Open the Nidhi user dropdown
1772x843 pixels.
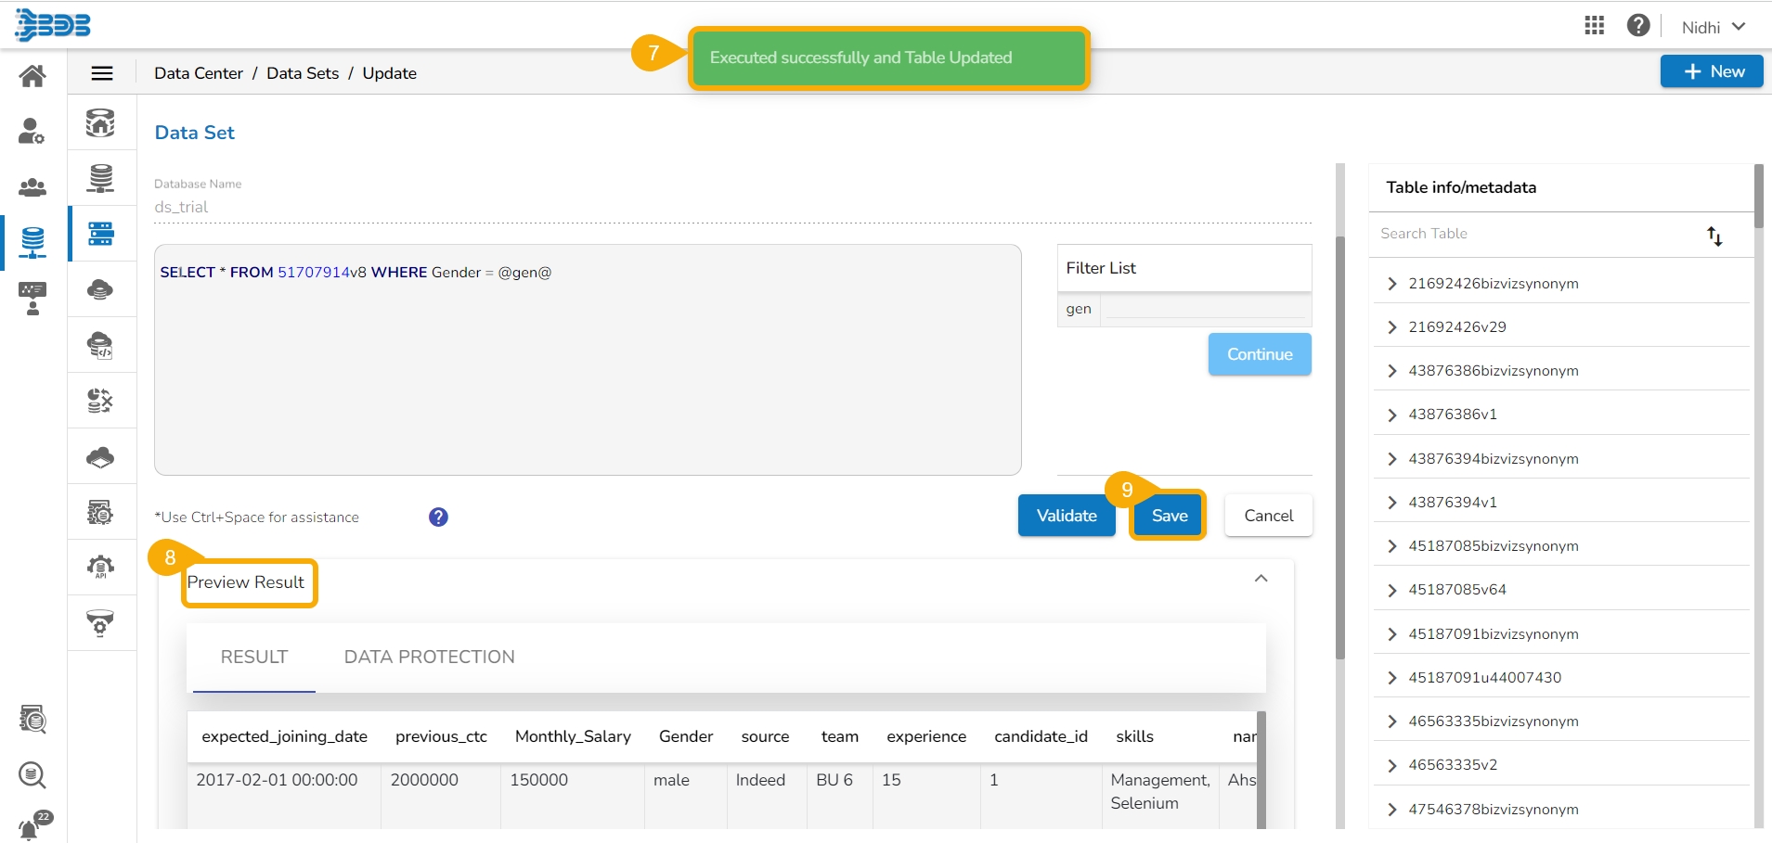[x=1713, y=27]
